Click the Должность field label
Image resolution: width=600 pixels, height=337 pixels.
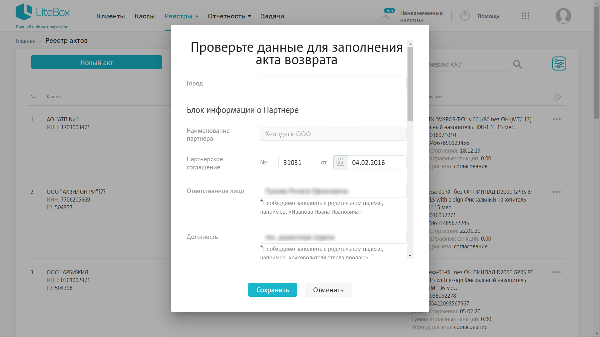pos(202,237)
